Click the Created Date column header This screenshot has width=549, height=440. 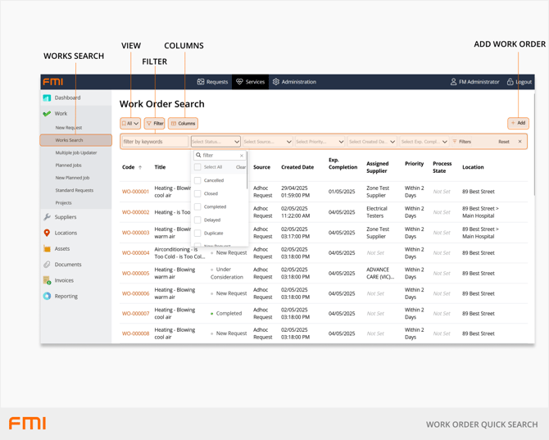pyautogui.click(x=297, y=167)
